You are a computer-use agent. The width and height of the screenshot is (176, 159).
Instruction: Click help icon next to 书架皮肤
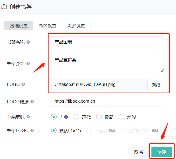coord(28,117)
